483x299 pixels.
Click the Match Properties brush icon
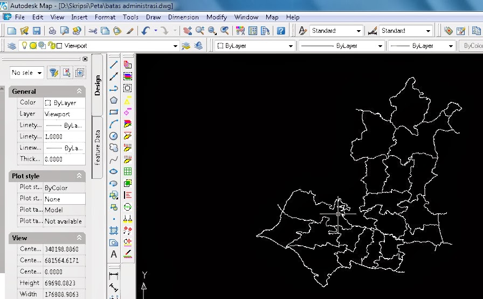(x=130, y=31)
